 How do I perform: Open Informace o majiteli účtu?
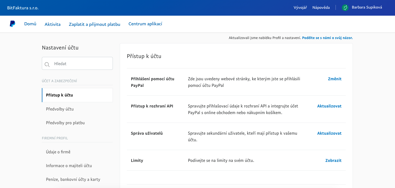69,166
